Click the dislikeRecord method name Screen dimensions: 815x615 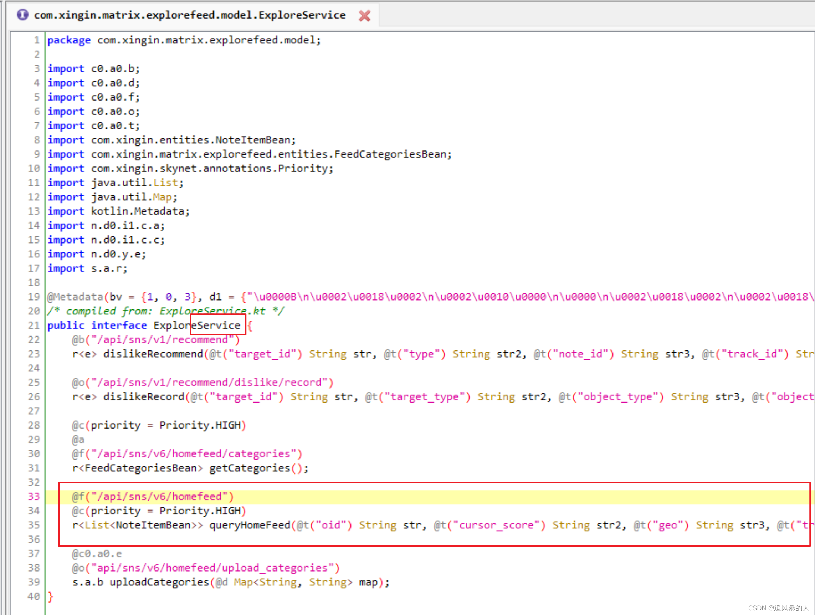pyautogui.click(x=144, y=397)
